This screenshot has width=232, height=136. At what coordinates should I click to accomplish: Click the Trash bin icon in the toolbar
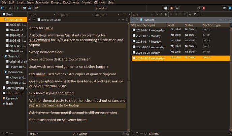25,8
